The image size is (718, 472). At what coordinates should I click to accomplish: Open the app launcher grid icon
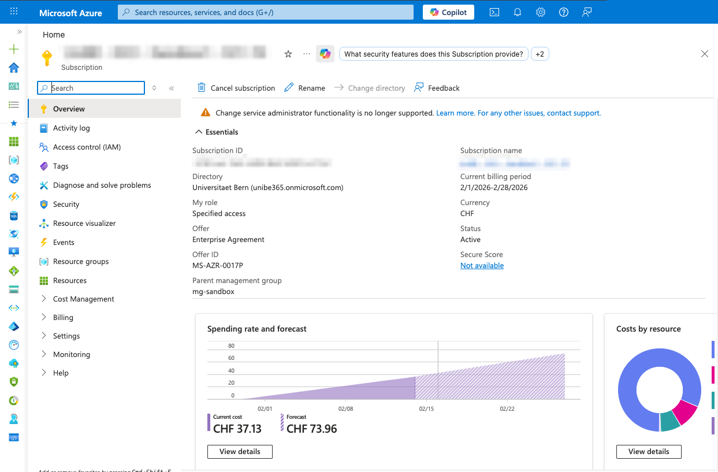[x=14, y=12]
